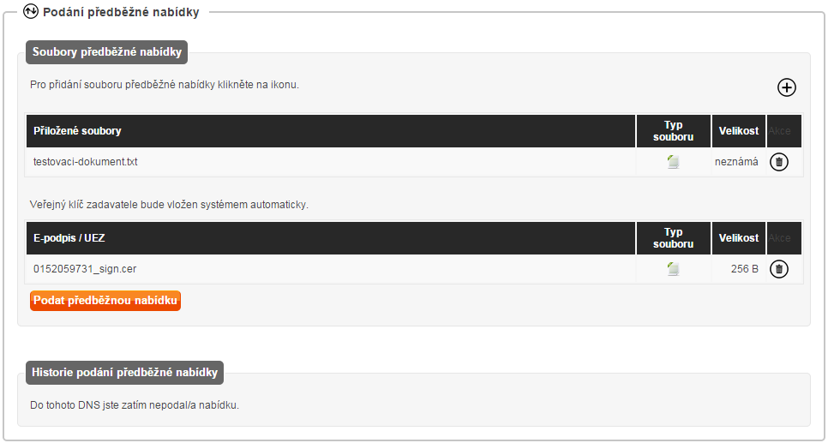The image size is (828, 443).
Task: Click the 256 B size cell
Action: pyautogui.click(x=744, y=269)
